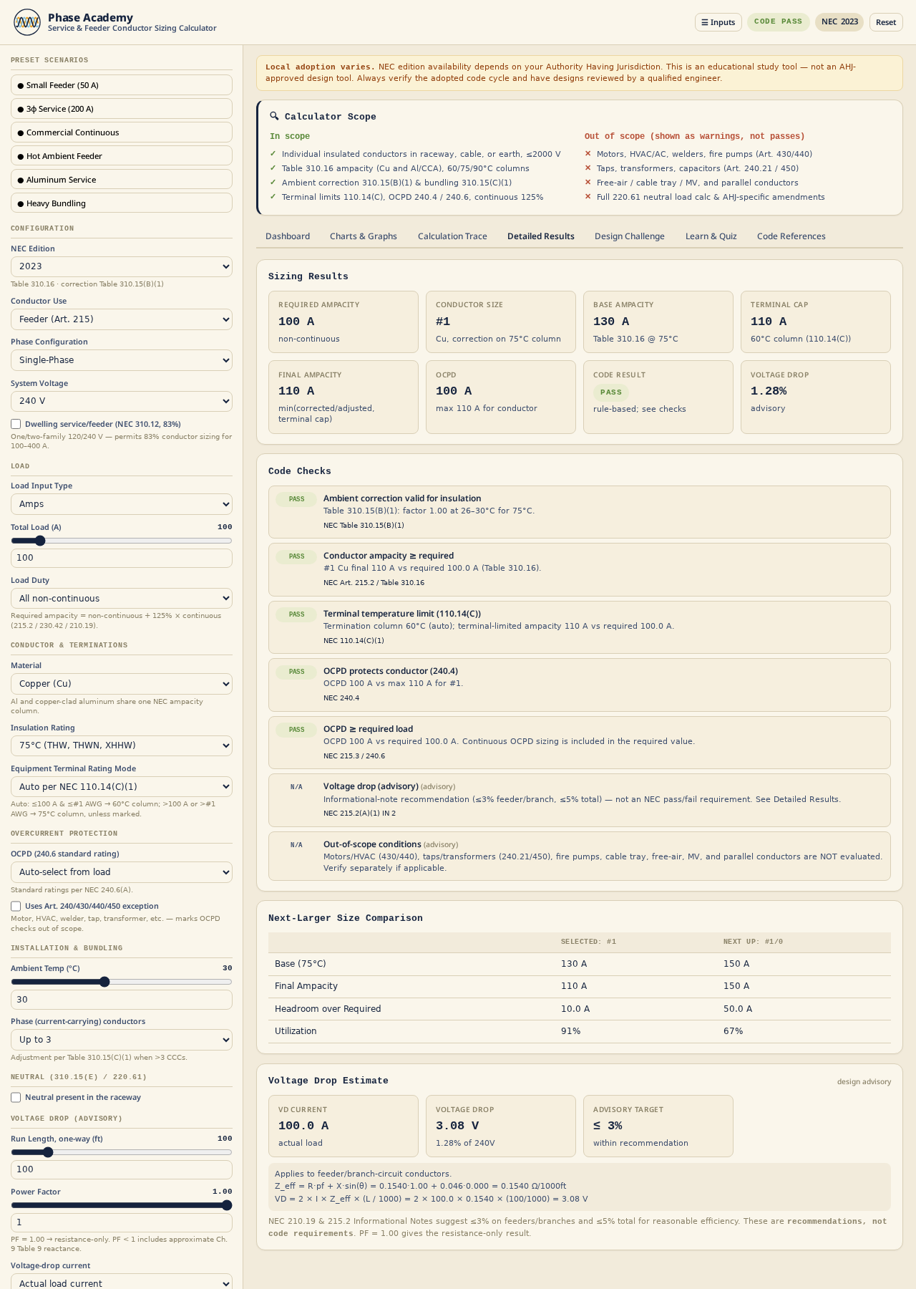Screen dimensions: 916x1289
Task: Click the Ambient Temp input field
Action: (122, 1000)
